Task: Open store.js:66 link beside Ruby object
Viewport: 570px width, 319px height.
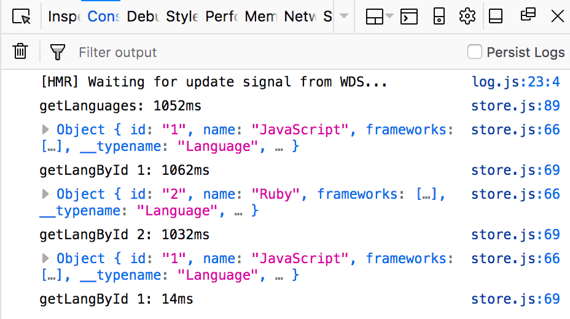Action: tap(515, 194)
